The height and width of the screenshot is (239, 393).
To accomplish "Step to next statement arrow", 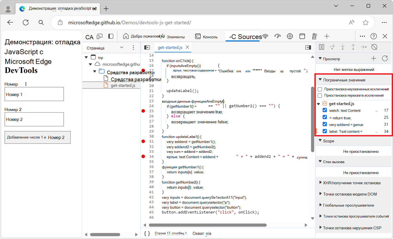I will (x=364, y=47).
